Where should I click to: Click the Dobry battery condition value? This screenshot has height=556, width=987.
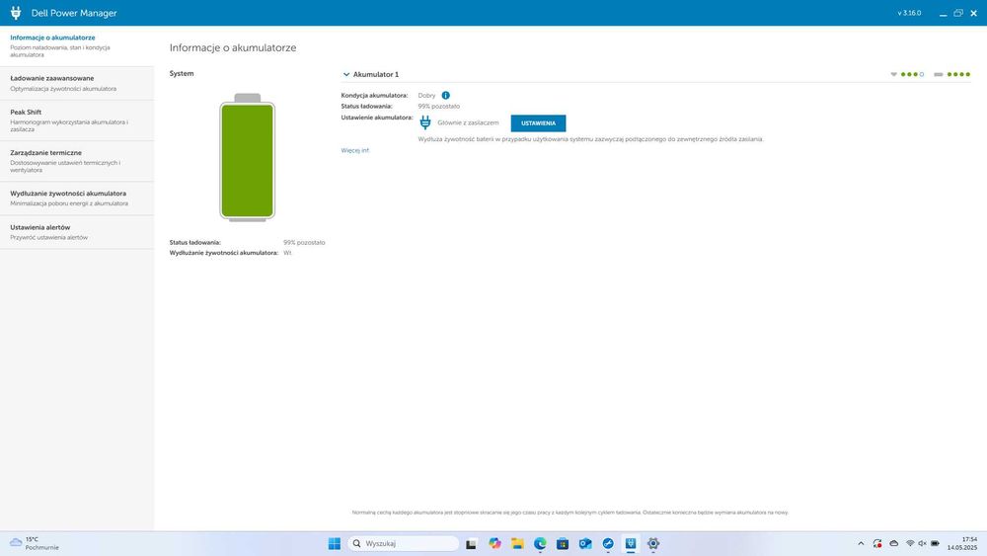point(426,96)
